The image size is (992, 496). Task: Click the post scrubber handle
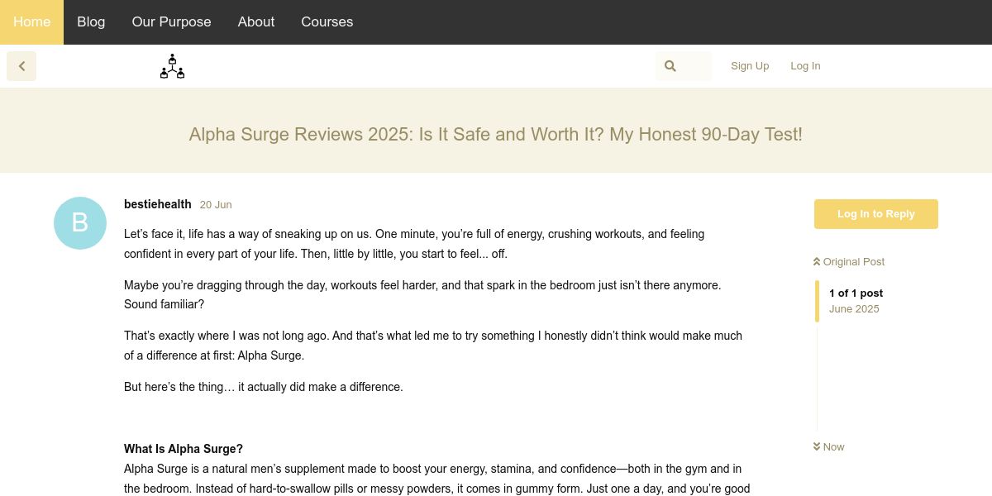point(817,301)
